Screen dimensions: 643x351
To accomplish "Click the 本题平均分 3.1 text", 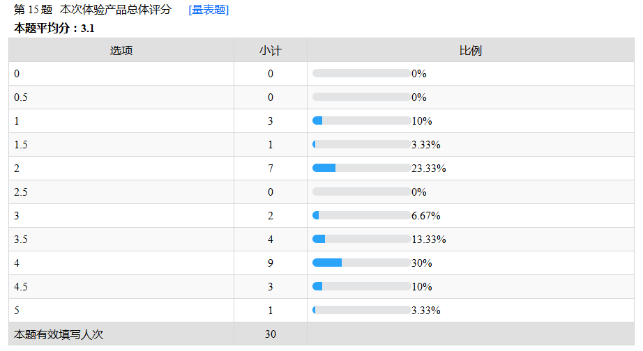I will click(54, 29).
